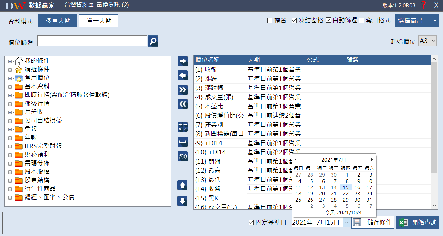
Task: Click the single right arrow add-field icon
Action: pos(182,61)
